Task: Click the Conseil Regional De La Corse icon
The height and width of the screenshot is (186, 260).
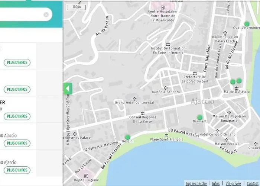Action: [142, 113]
